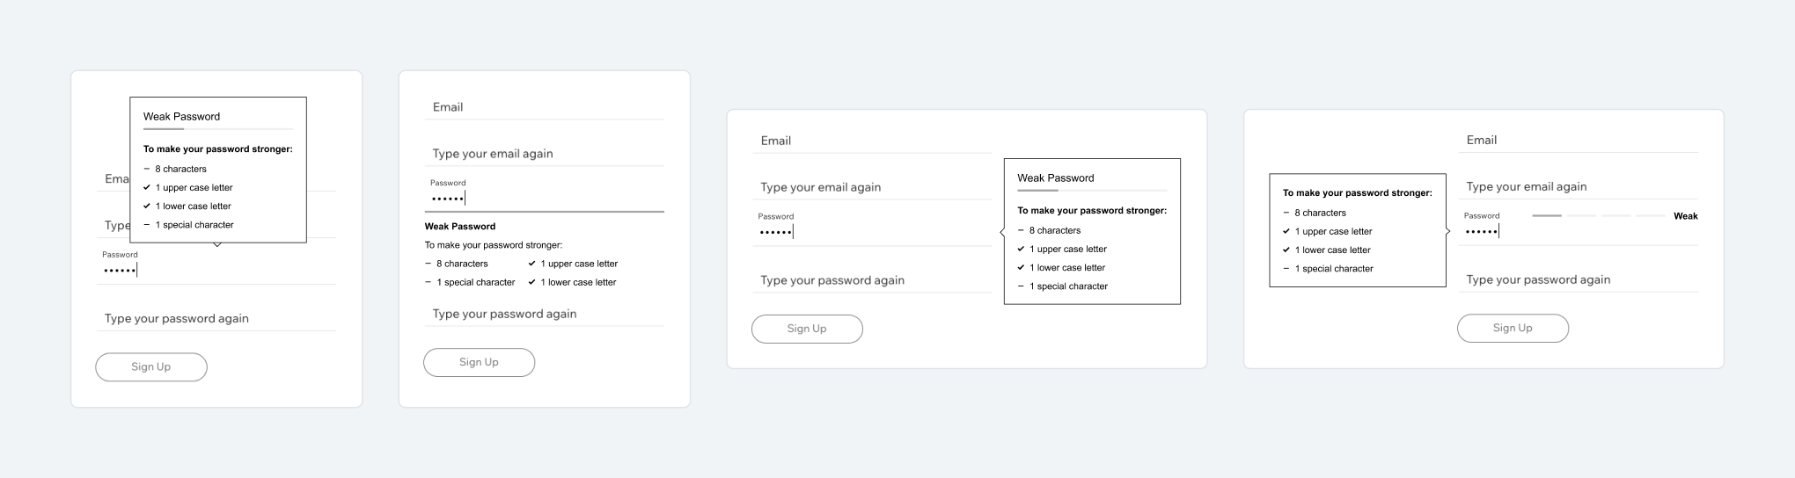Click the upper case checkmark in the leftmost card's tooltip
The width and height of the screenshot is (1795, 478).
(147, 187)
